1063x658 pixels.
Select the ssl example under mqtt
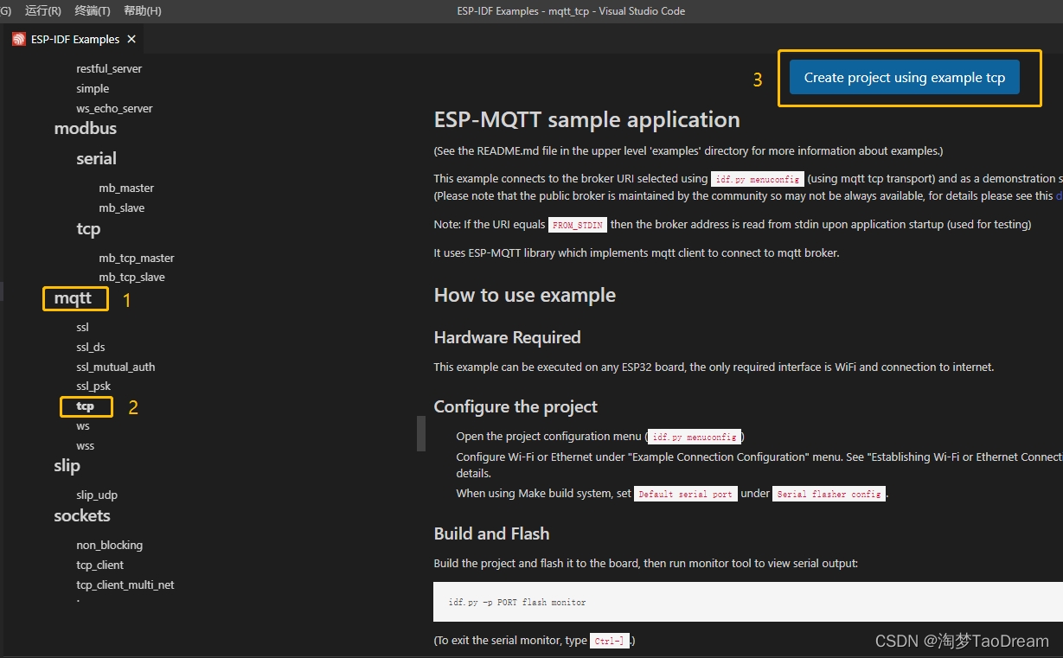point(82,327)
